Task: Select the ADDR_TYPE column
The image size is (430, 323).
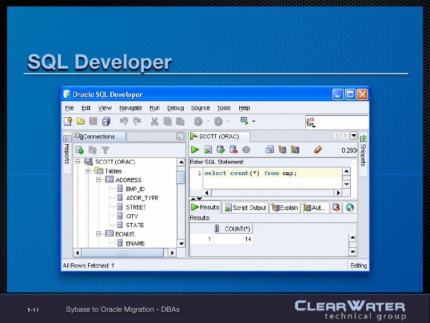Action: (x=142, y=198)
